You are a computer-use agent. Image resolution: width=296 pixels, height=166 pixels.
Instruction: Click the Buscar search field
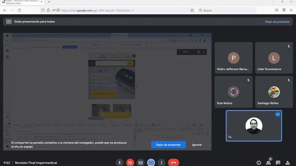(227, 10)
